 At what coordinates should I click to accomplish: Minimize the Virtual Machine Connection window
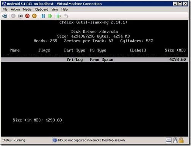[175, 4]
